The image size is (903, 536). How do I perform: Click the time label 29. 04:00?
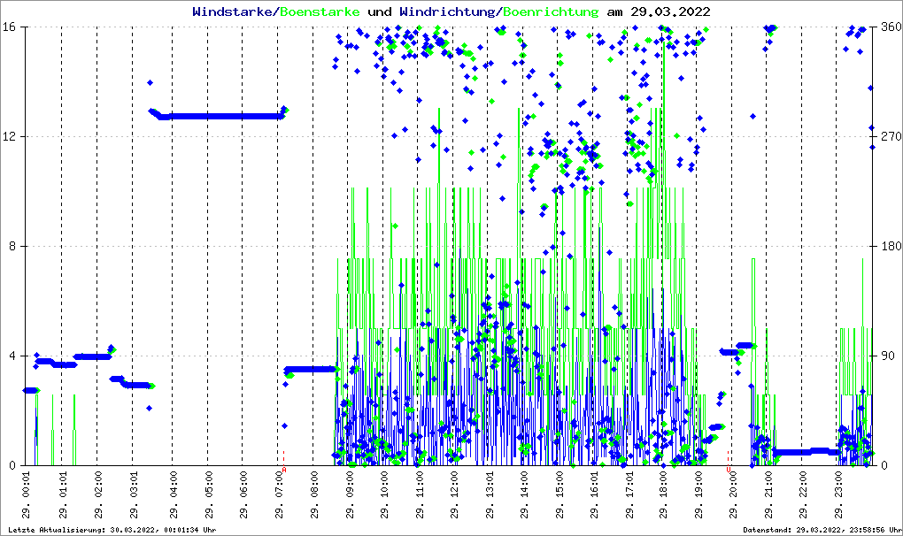coord(174,495)
